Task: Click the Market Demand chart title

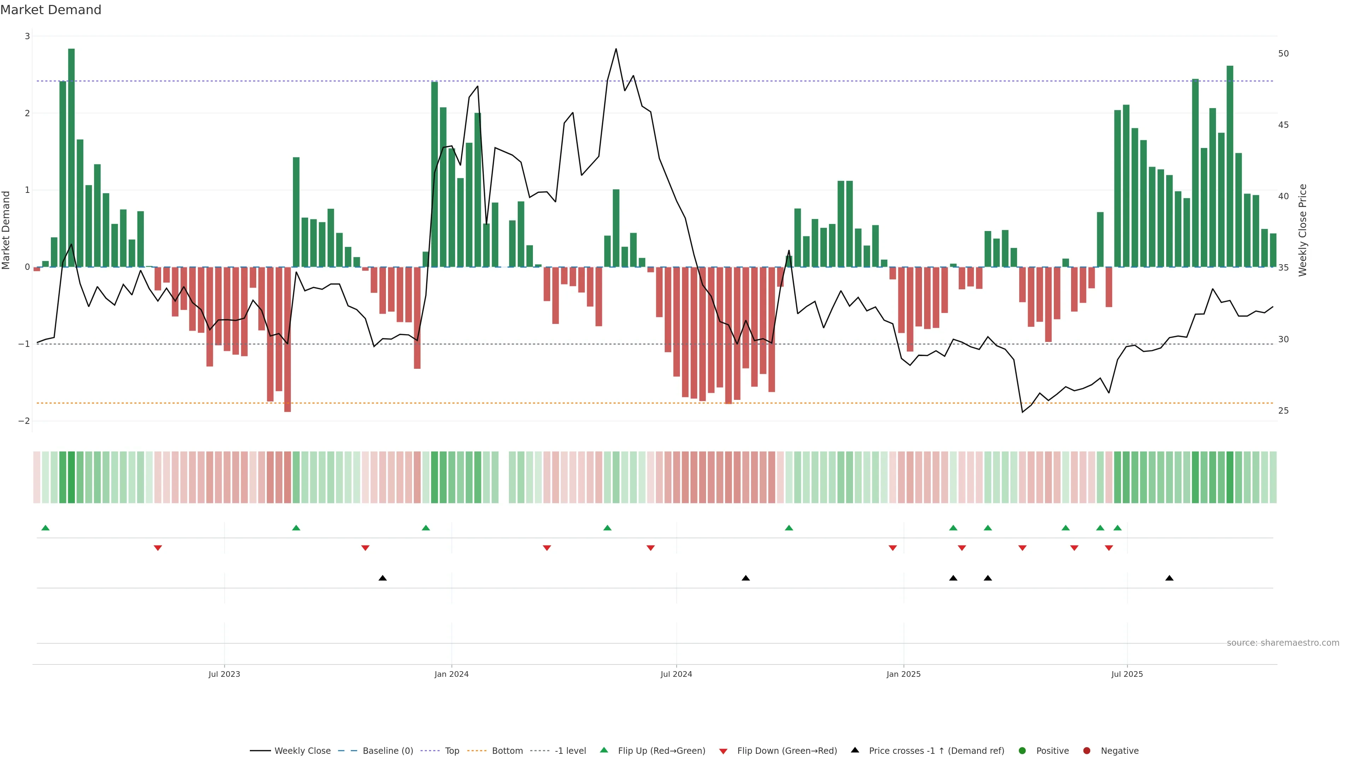Action: (51, 10)
